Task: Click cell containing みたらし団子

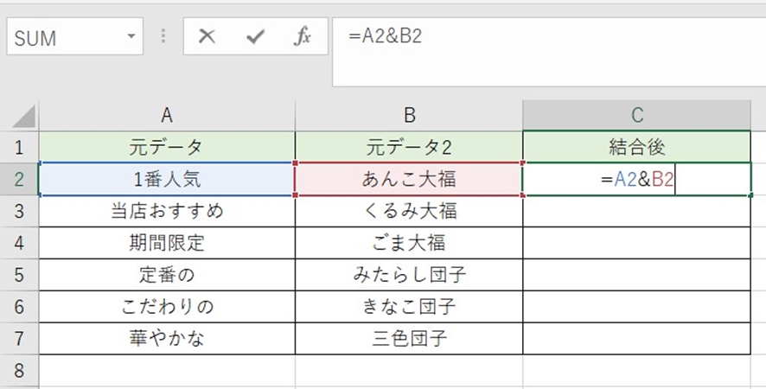Action: [409, 276]
